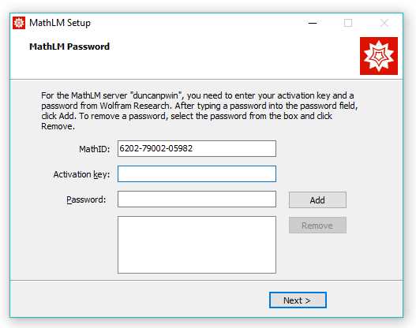The height and width of the screenshot is (328, 416).
Task: Click the Activation key: label
Action: point(81,174)
